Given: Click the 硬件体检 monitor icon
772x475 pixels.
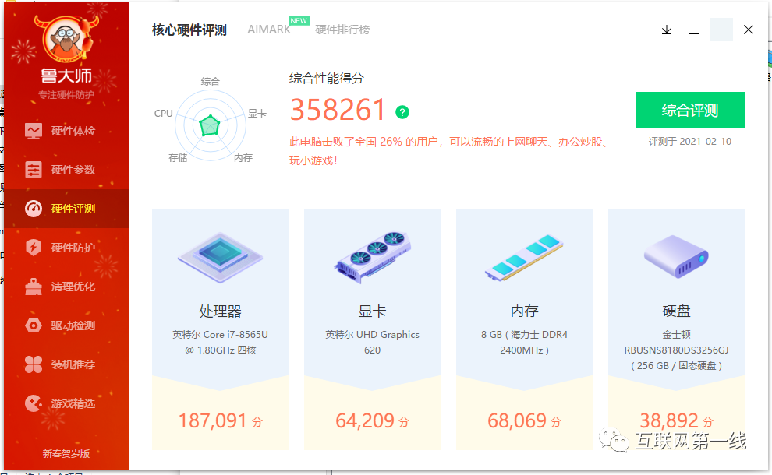Looking at the screenshot, I should [34, 131].
